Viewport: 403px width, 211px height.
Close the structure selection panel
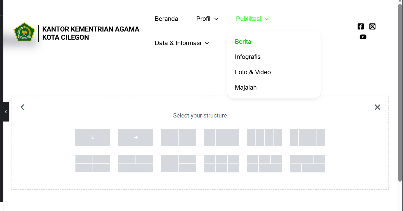click(x=378, y=107)
